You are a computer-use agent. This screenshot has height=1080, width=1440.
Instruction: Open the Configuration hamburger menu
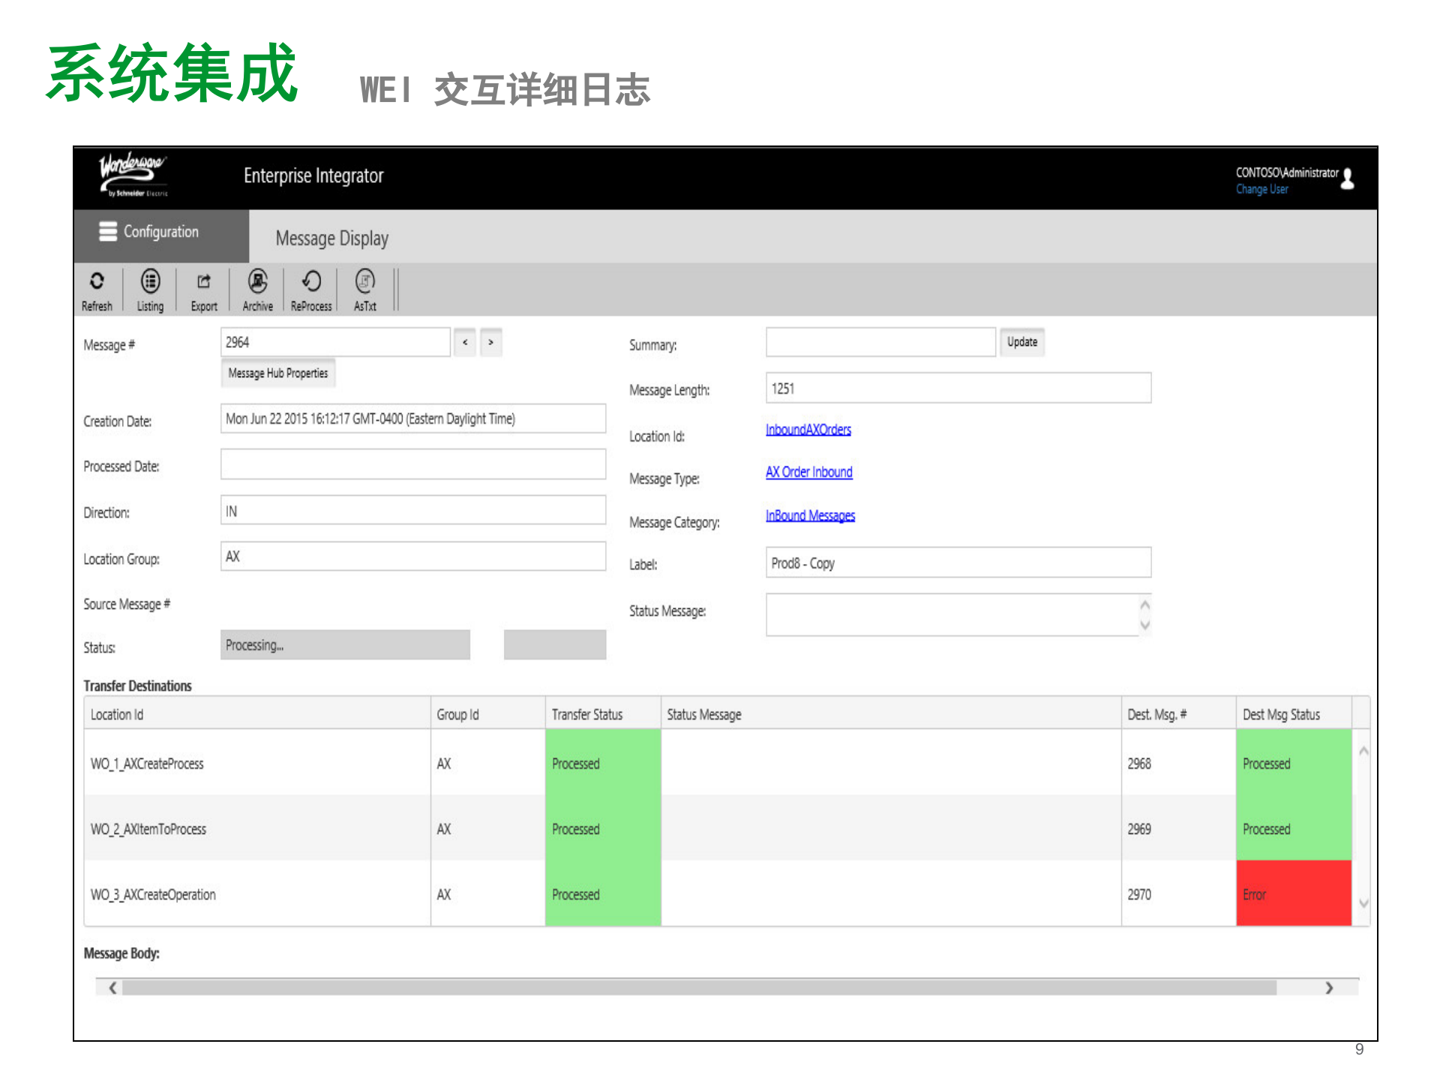[x=108, y=232]
